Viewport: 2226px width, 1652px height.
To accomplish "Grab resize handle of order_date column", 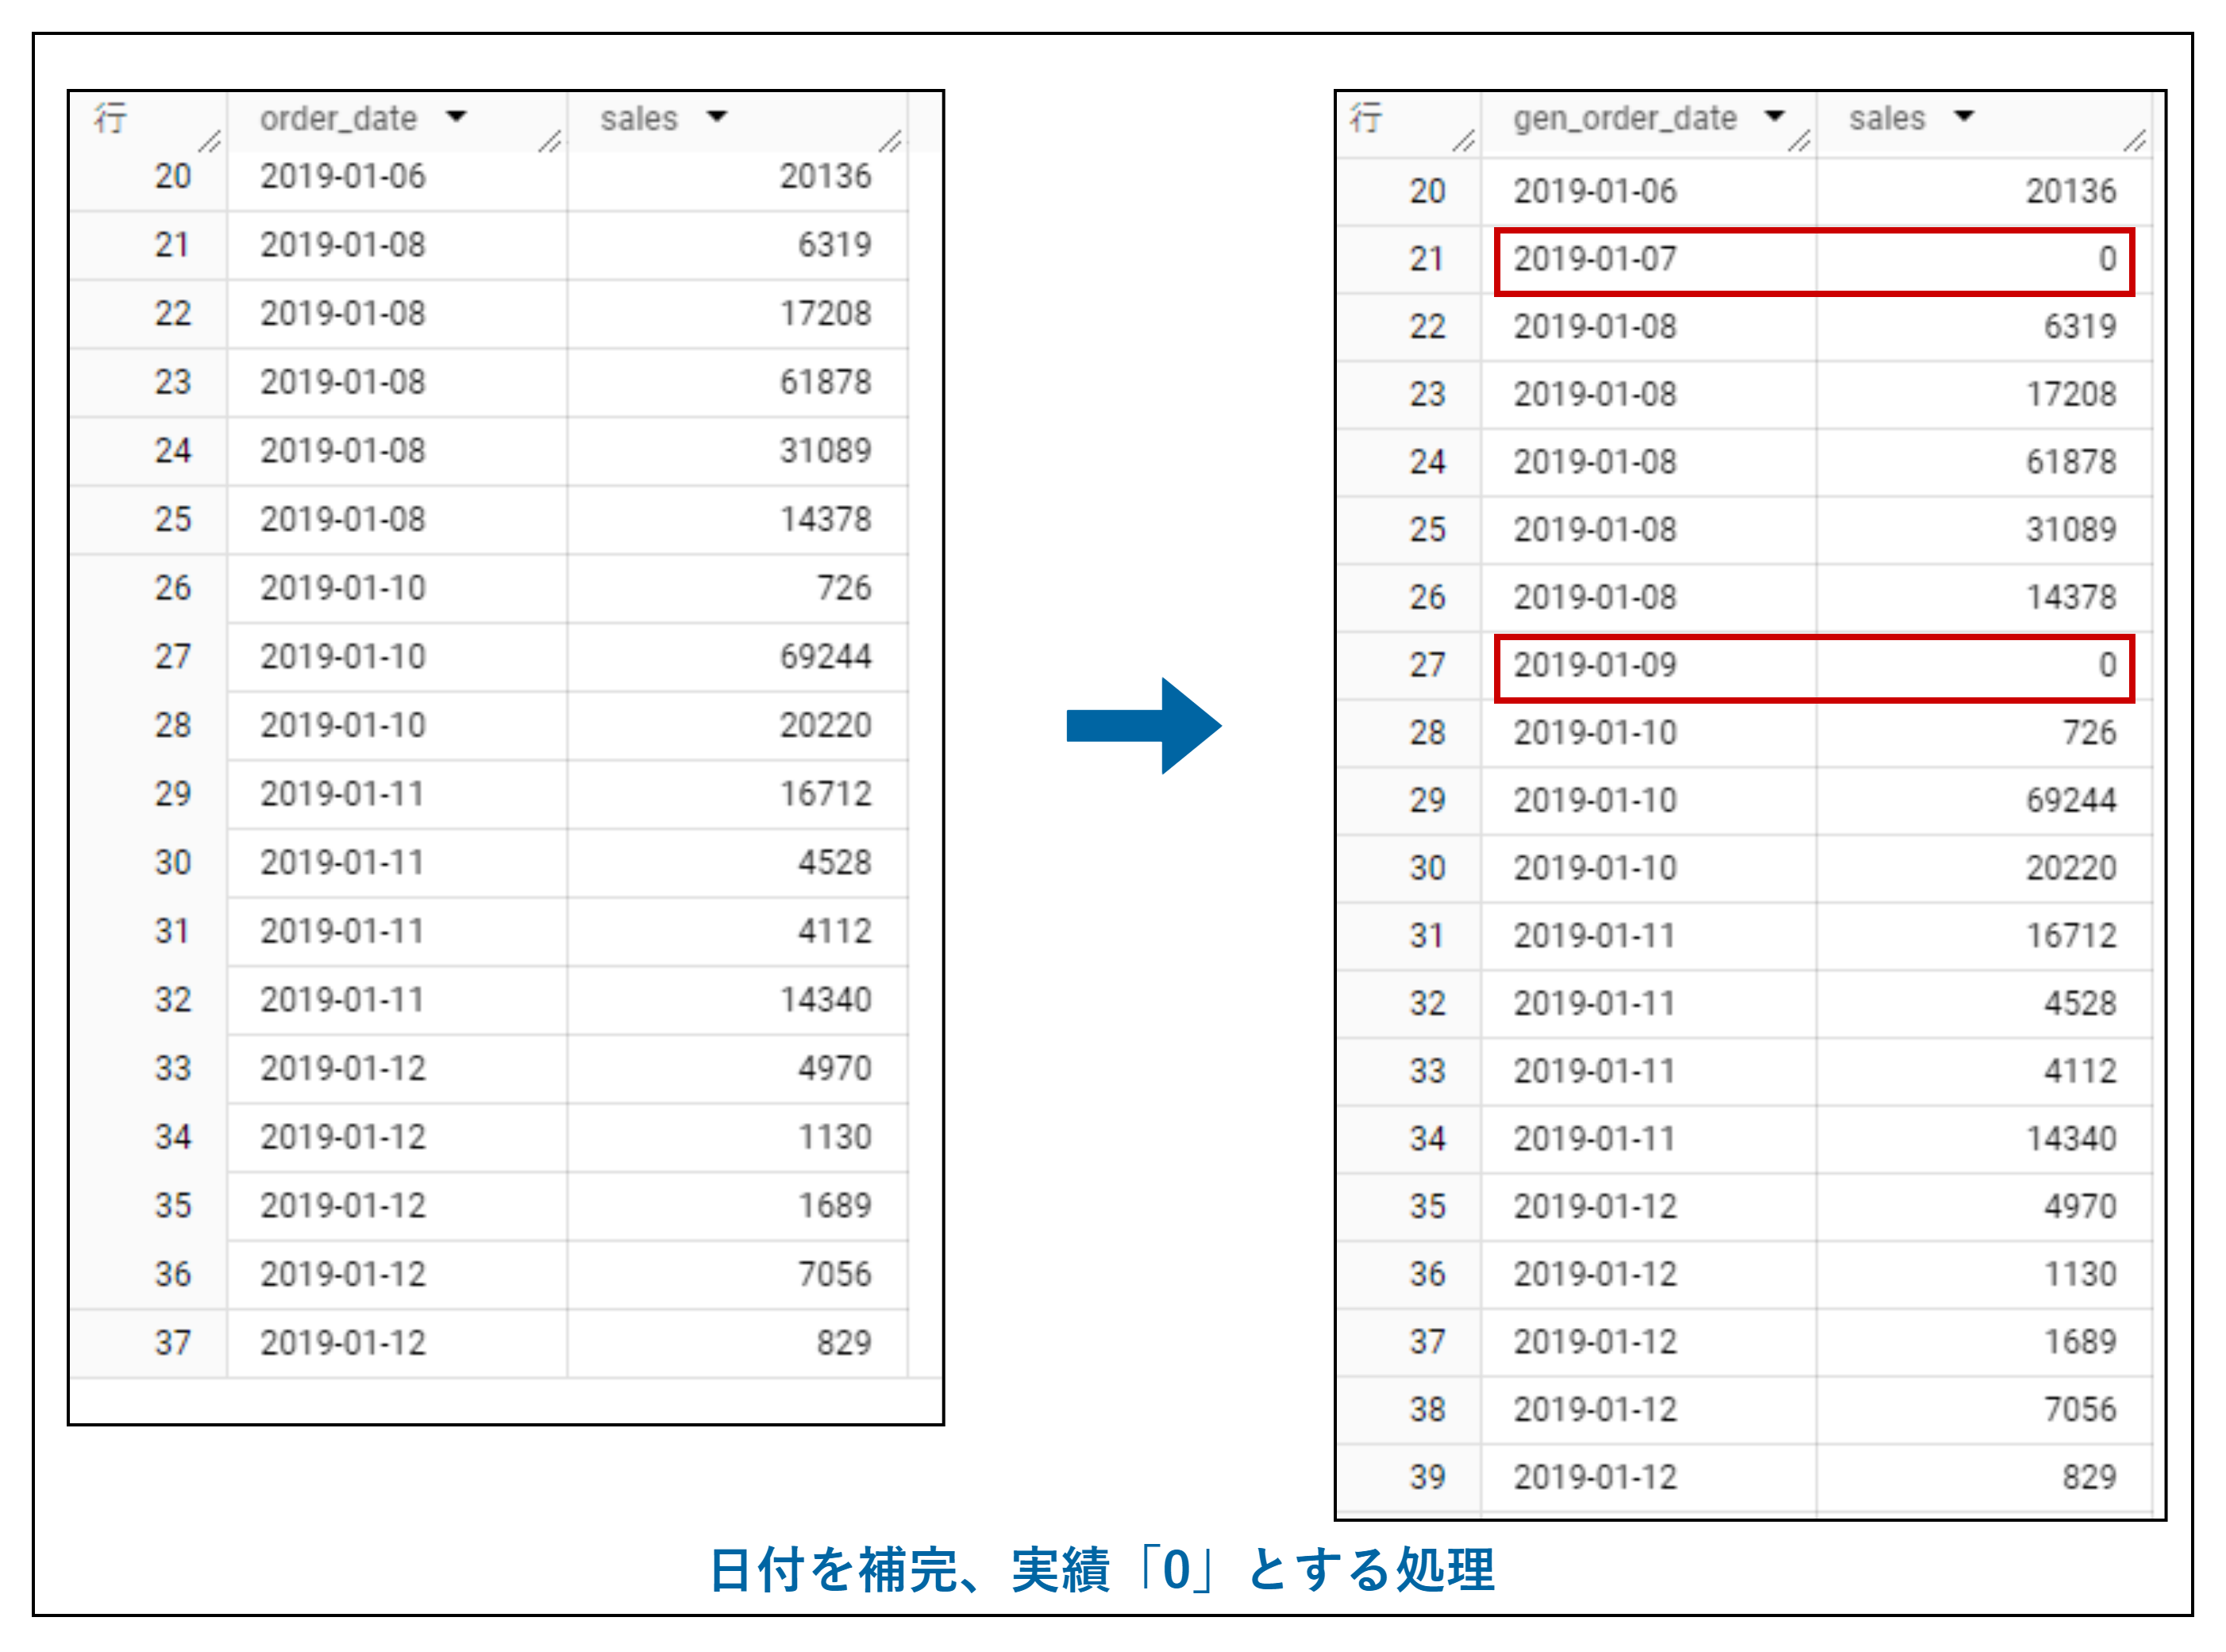I will click(550, 141).
